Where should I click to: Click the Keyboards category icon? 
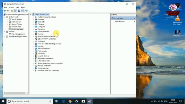(36, 41)
